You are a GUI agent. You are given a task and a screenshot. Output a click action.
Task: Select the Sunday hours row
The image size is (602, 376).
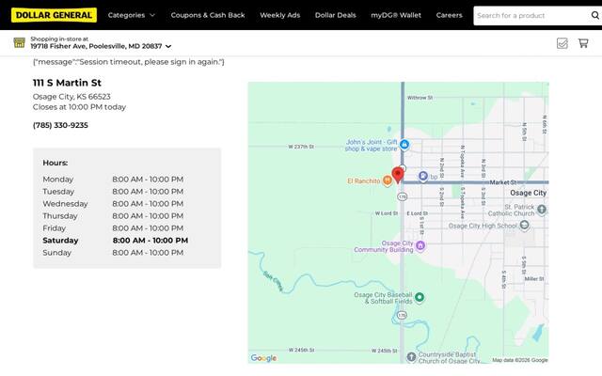tap(113, 253)
